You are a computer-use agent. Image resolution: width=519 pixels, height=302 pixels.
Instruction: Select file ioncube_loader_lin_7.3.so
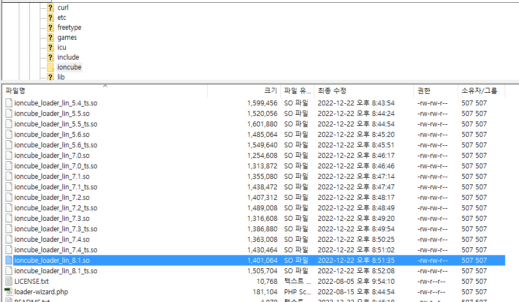click(52, 219)
